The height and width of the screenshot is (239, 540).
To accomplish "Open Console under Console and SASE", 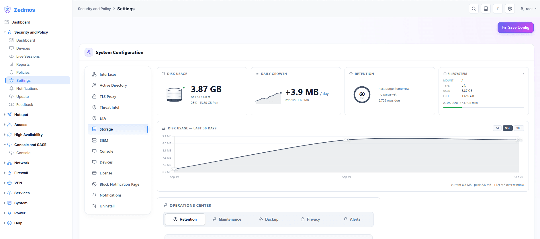I will coord(23,153).
